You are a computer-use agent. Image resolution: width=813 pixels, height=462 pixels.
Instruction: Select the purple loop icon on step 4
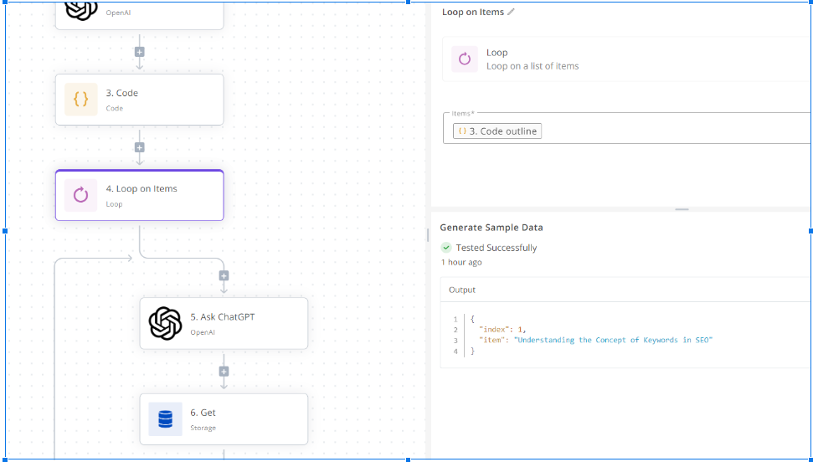81,195
